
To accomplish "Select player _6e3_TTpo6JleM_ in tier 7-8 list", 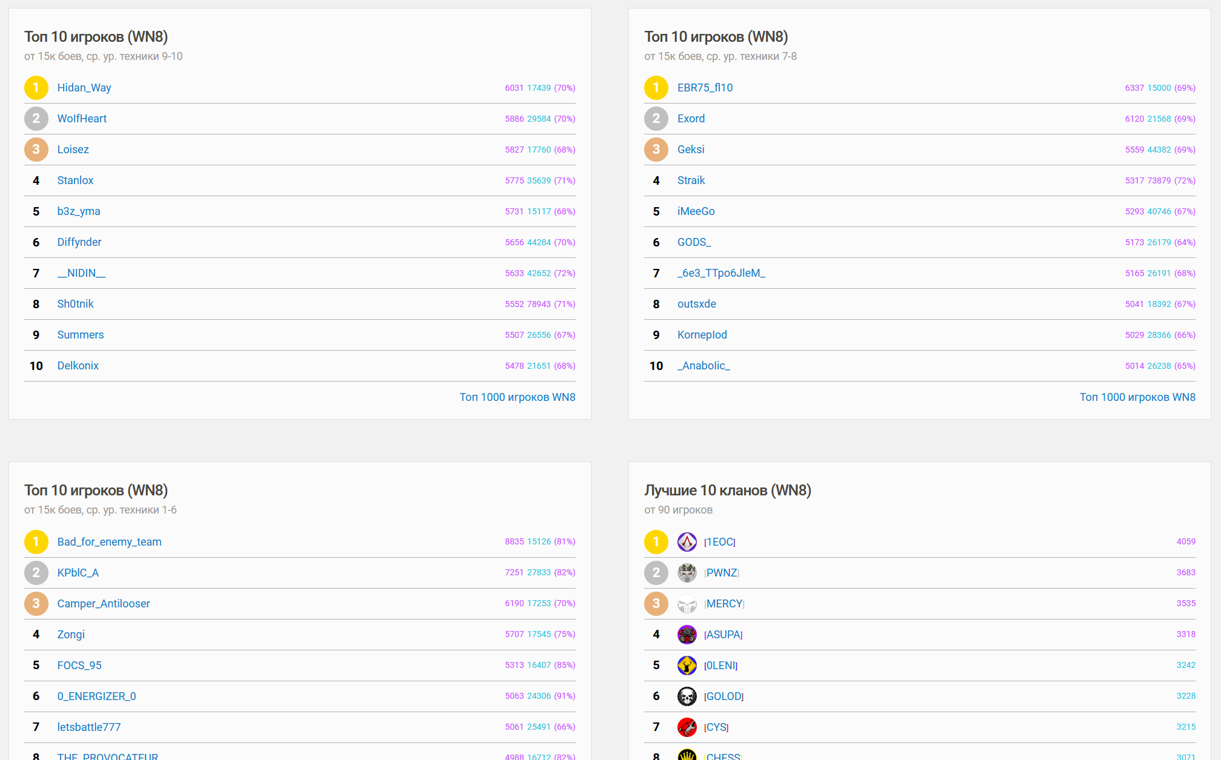I will [x=721, y=273].
